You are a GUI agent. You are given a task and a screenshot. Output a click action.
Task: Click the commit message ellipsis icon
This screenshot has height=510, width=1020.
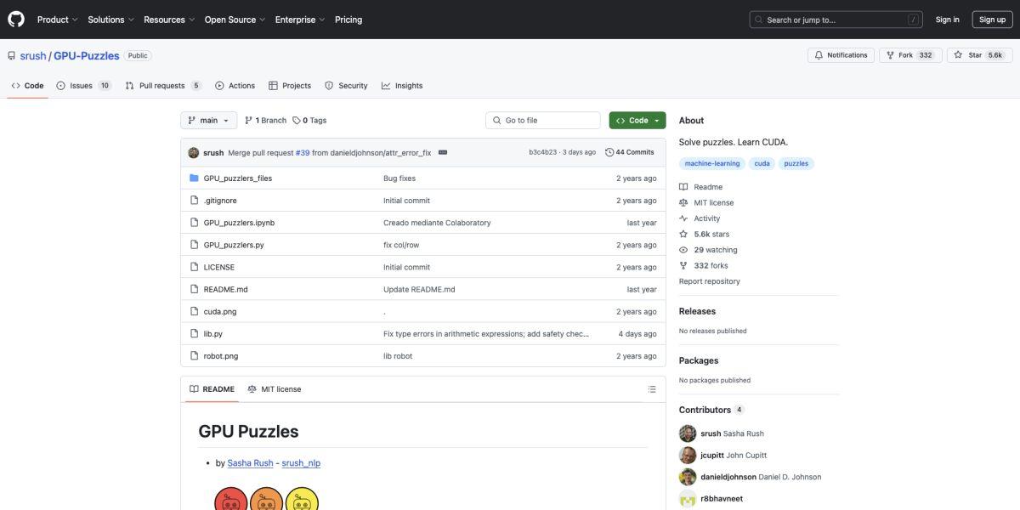pos(442,153)
